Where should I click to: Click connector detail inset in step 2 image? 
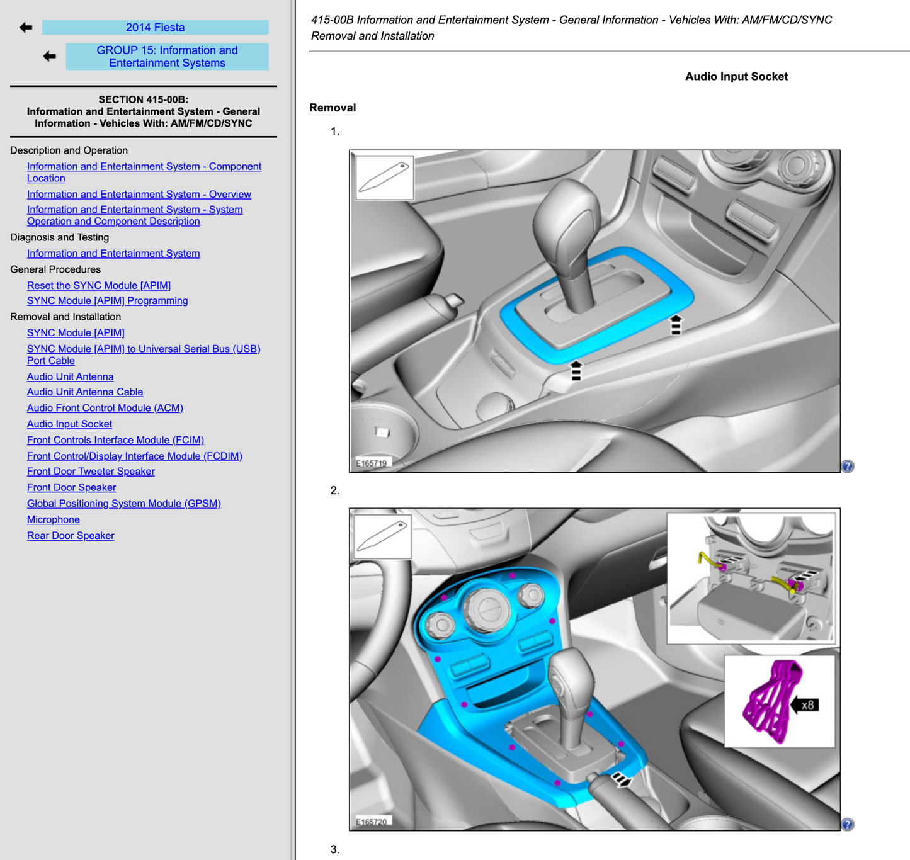751,579
